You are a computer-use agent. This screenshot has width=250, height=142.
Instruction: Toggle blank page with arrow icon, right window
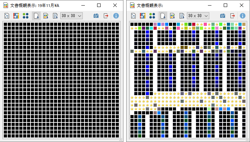pos(163,16)
